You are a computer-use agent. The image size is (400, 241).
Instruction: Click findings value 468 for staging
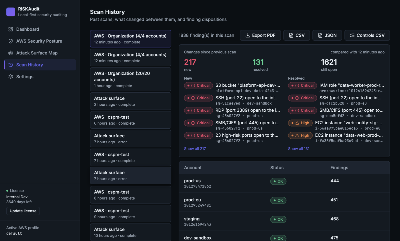[x=334, y=219]
